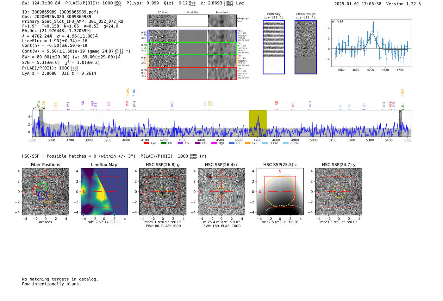The image size is (443, 301).
Task: Click the λ = 4702.24Å line
Action: coord(60,36)
